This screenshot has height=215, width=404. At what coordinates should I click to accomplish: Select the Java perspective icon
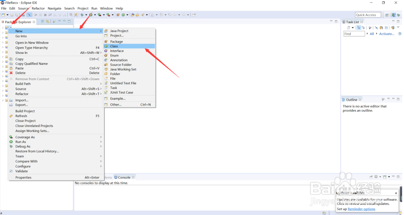pos(393,15)
